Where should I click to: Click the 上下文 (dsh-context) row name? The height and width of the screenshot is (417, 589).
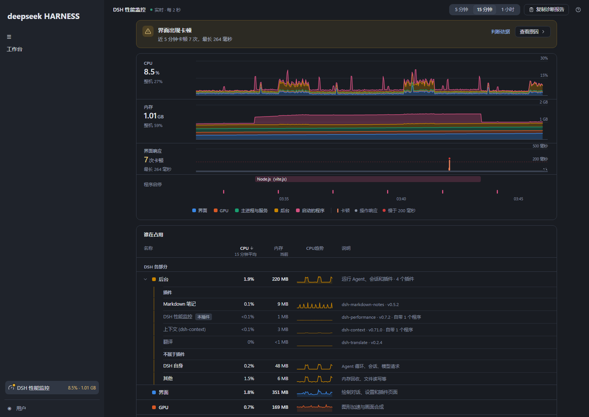point(184,330)
